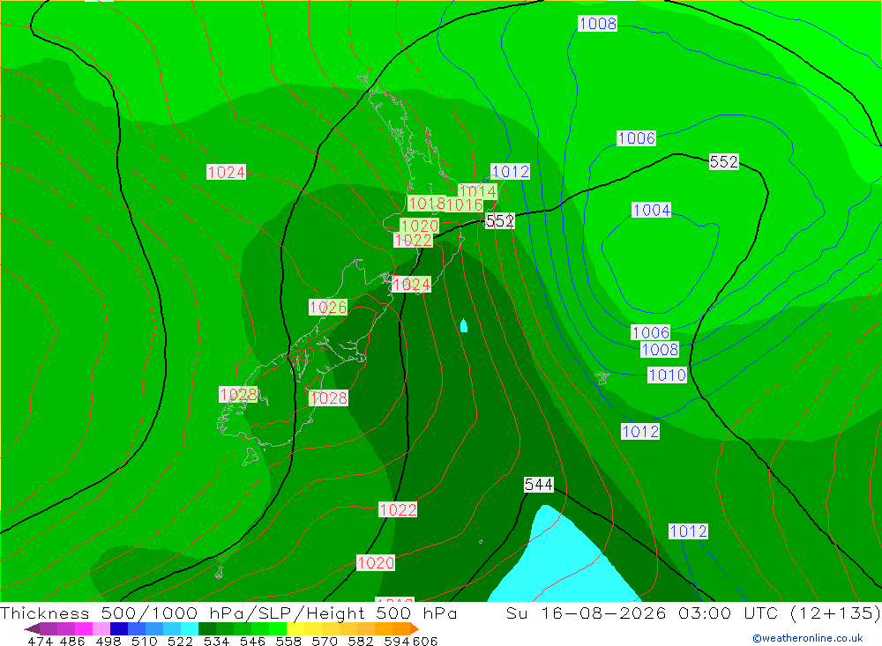Click the 1006 label directly above lower 1008
Image resolution: width=882 pixels, height=646 pixels.
coord(650,333)
